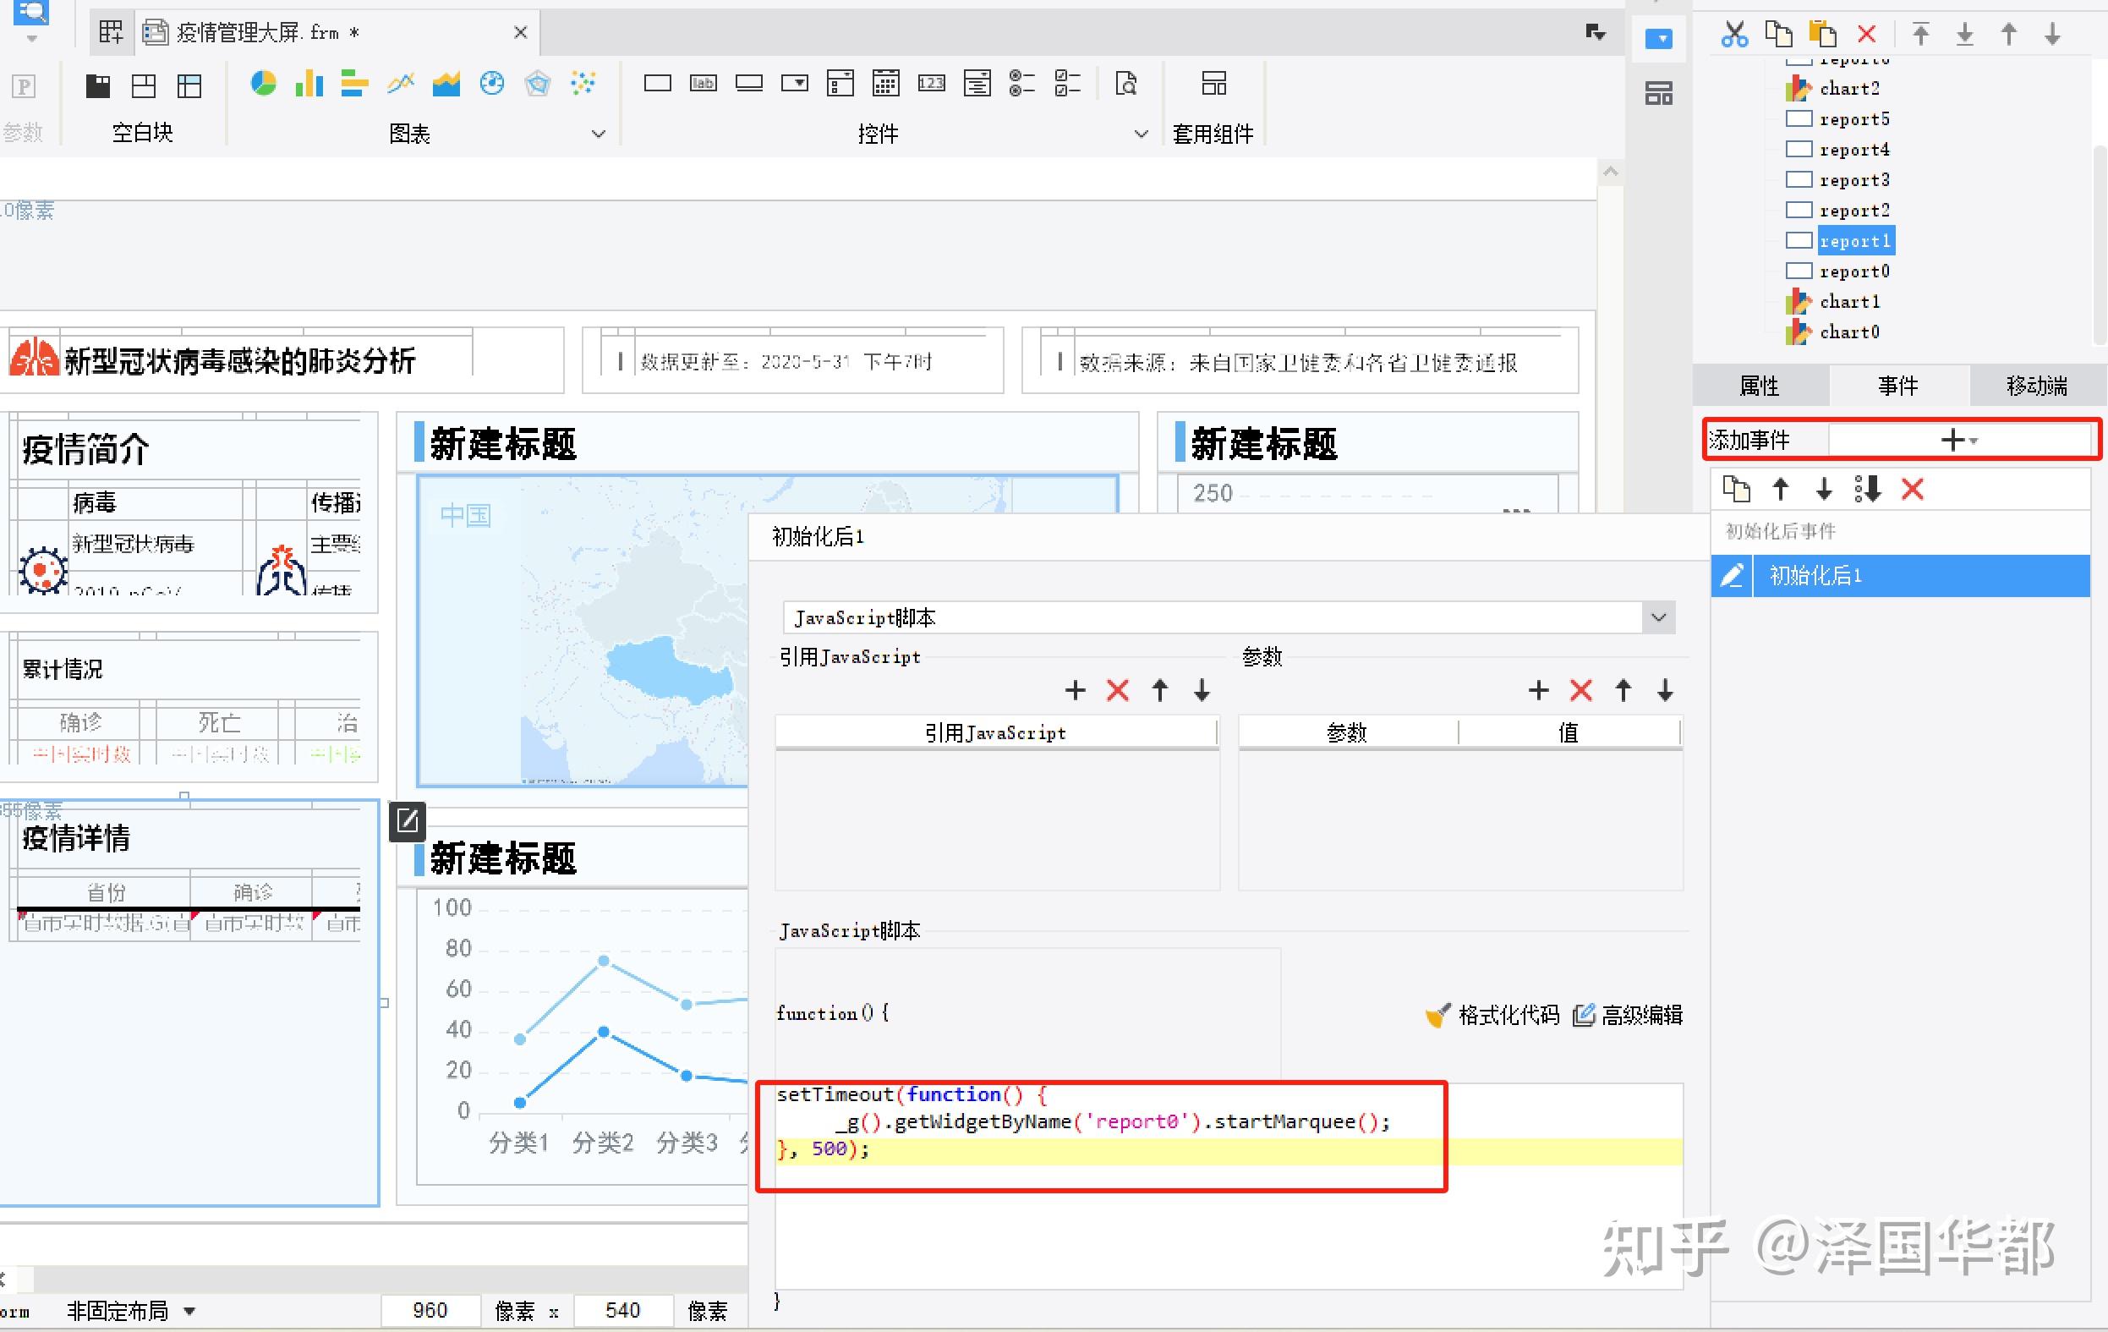This screenshot has height=1332, width=2108.
Task: Select the scatter chart icon
Action: coord(583,84)
